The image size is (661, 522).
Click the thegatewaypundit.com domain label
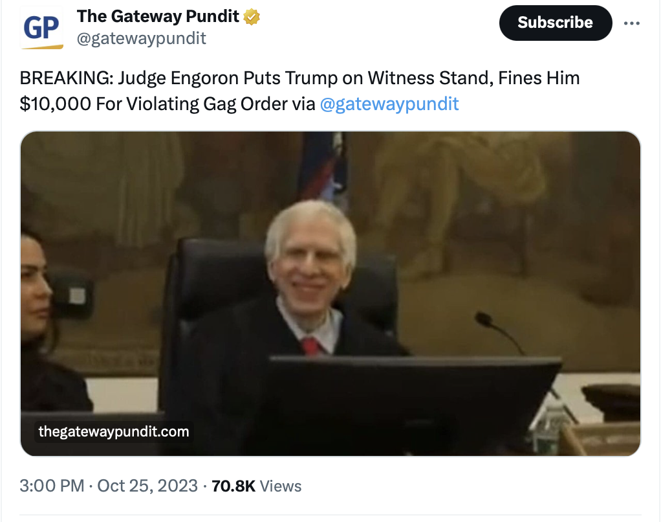(114, 431)
